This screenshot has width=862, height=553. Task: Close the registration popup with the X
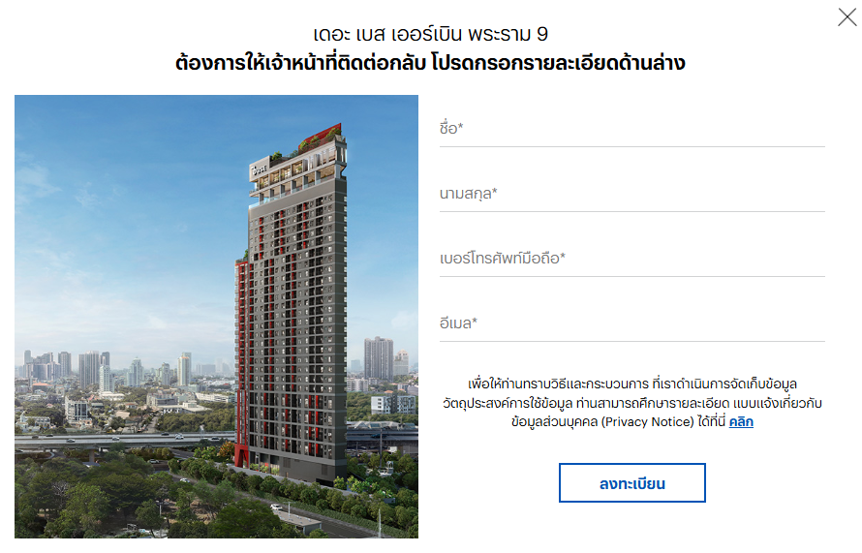pyautogui.click(x=847, y=17)
